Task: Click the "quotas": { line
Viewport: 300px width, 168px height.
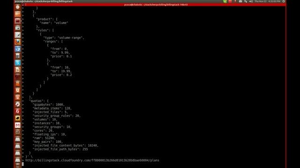Action: [x=38, y=101]
